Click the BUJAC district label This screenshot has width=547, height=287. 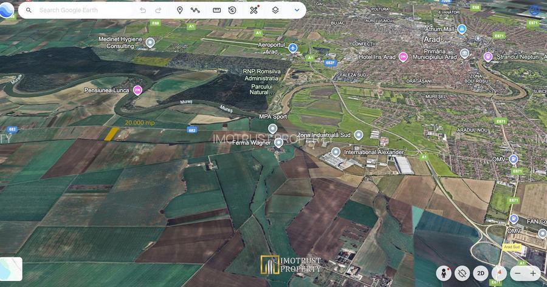pos(338,23)
